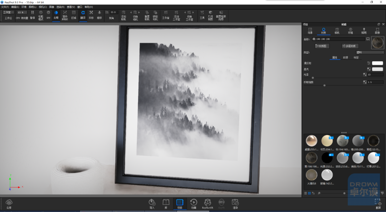The height and width of the screenshot is (212, 386).
Task: Open the 编辑(E) menu
Action: (x=15, y=7)
